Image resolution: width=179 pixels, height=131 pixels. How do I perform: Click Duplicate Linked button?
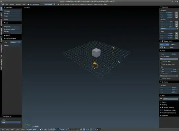(12, 29)
